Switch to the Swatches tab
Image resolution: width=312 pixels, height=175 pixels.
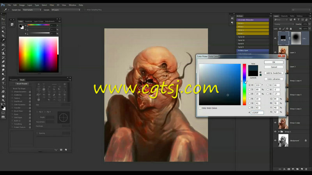point(28,21)
